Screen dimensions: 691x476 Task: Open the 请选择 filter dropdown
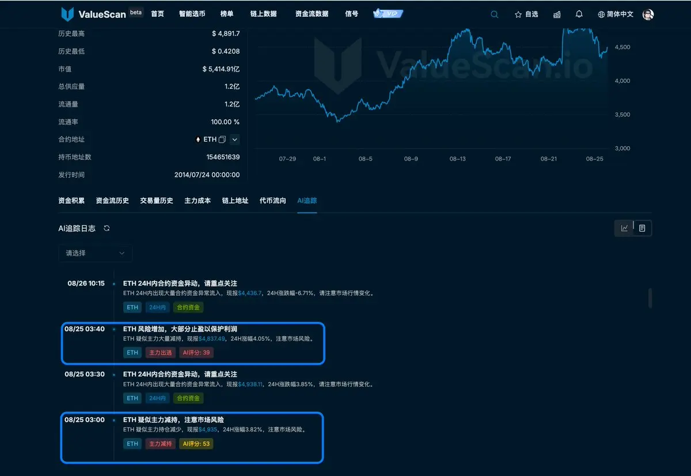point(95,253)
